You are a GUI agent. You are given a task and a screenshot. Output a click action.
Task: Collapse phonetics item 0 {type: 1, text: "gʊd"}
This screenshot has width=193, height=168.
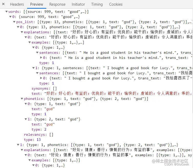pos(26,104)
